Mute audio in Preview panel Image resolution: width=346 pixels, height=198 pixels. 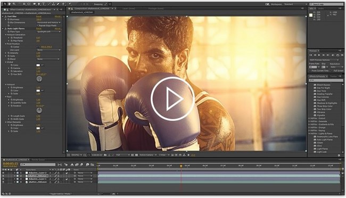[333, 55]
